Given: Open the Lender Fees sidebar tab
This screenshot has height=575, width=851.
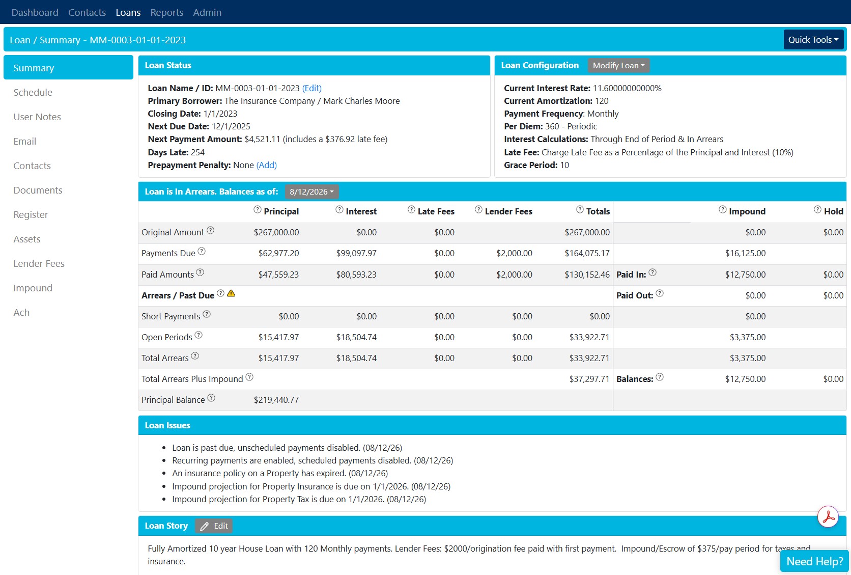Looking at the screenshot, I should 68,263.
